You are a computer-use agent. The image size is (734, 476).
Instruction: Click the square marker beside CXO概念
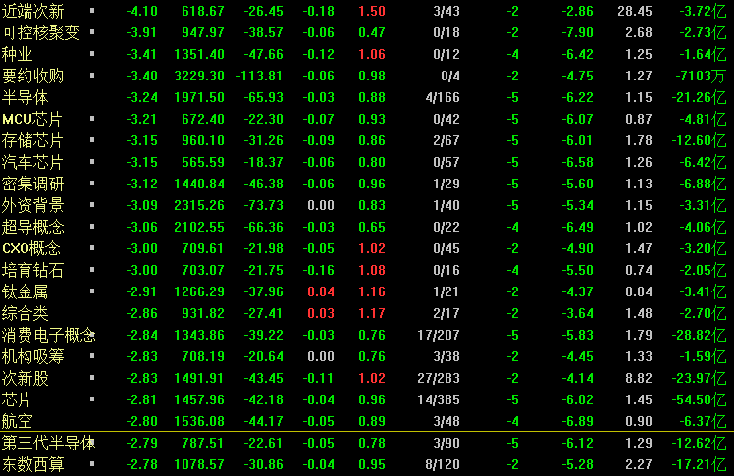92,247
